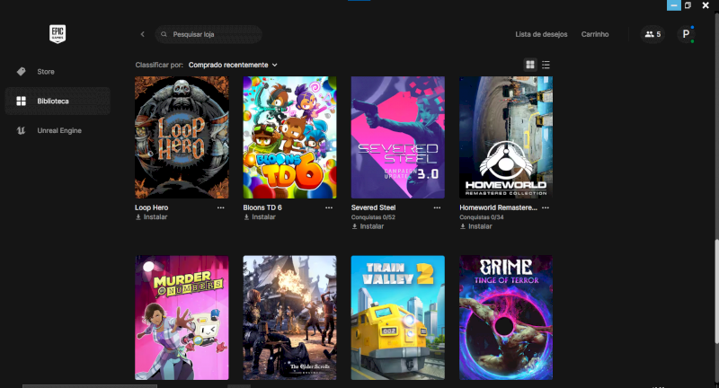
Task: Click Conquistas 0/34 under Homeworld
Action: 482,217
